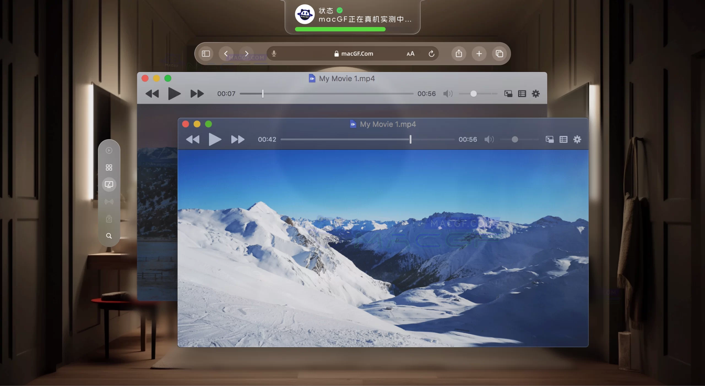Toggle Picture-in-Picture in the back player window
The width and height of the screenshot is (705, 386).
508,93
